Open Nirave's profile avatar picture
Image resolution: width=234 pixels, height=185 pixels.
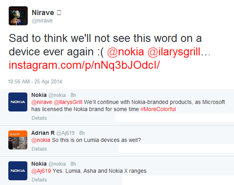(x=18, y=16)
